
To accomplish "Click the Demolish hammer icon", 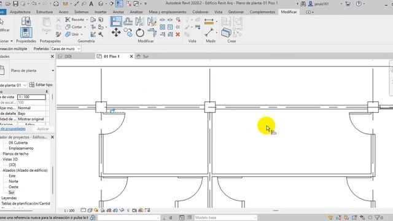I will tap(101, 34).
